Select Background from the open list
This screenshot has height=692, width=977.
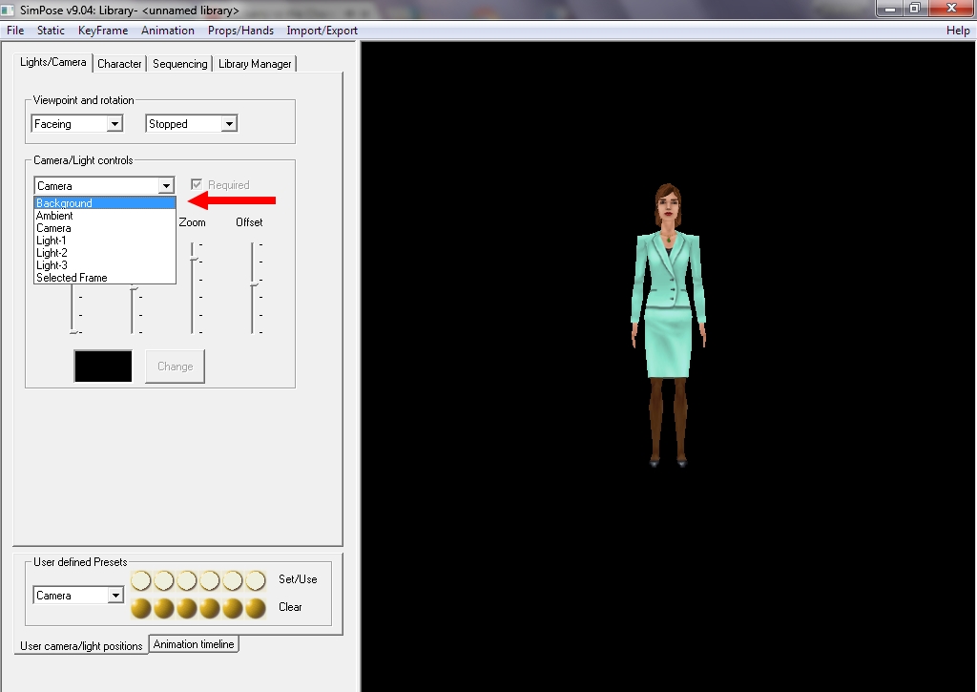coord(104,203)
